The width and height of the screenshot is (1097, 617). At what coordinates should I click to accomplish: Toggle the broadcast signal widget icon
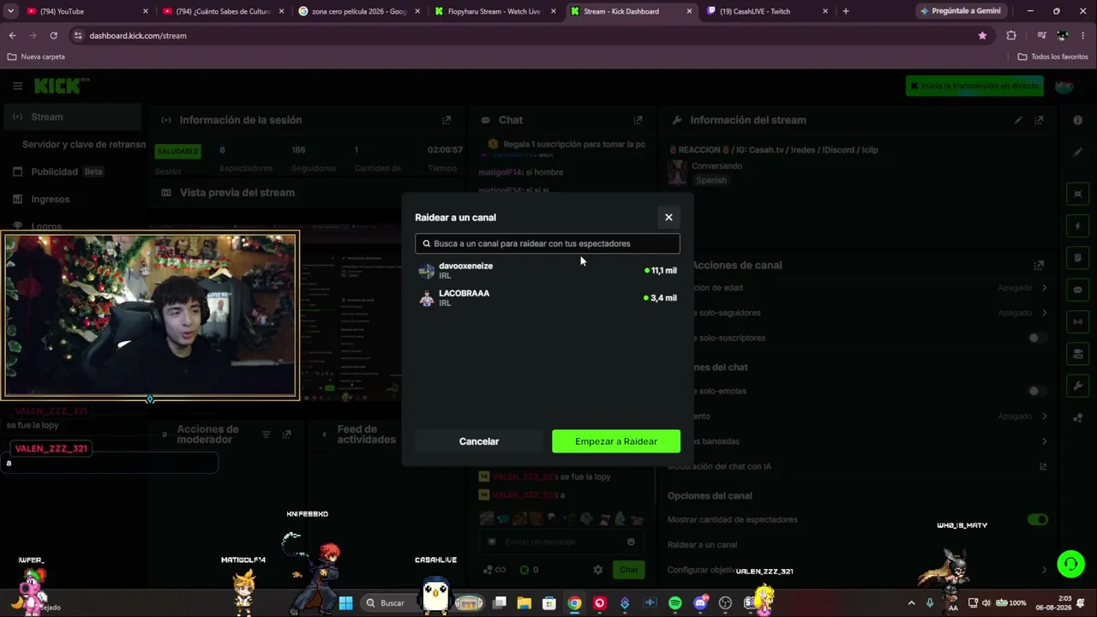(1078, 322)
